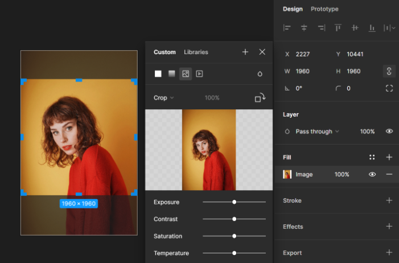Image resolution: width=399 pixels, height=263 pixels.
Task: Toggle layer visibility eye icon
Action: click(x=389, y=131)
